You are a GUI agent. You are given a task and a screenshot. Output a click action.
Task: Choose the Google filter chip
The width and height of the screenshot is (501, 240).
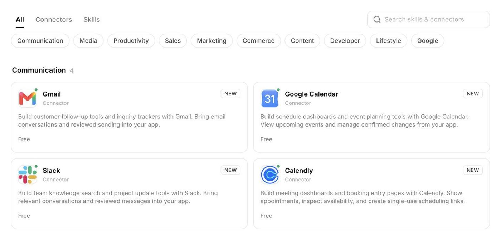click(428, 41)
